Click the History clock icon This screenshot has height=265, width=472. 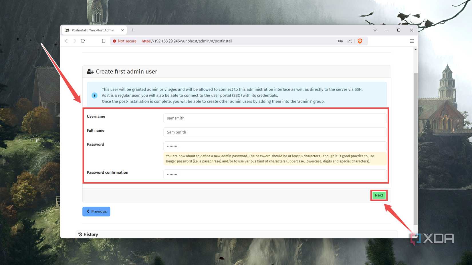(x=80, y=234)
